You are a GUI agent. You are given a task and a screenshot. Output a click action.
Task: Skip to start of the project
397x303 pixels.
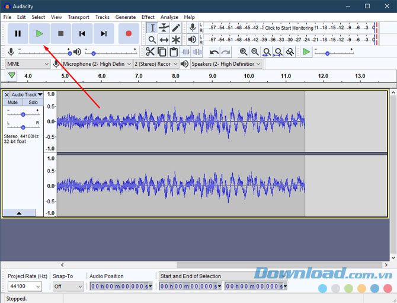(82, 33)
